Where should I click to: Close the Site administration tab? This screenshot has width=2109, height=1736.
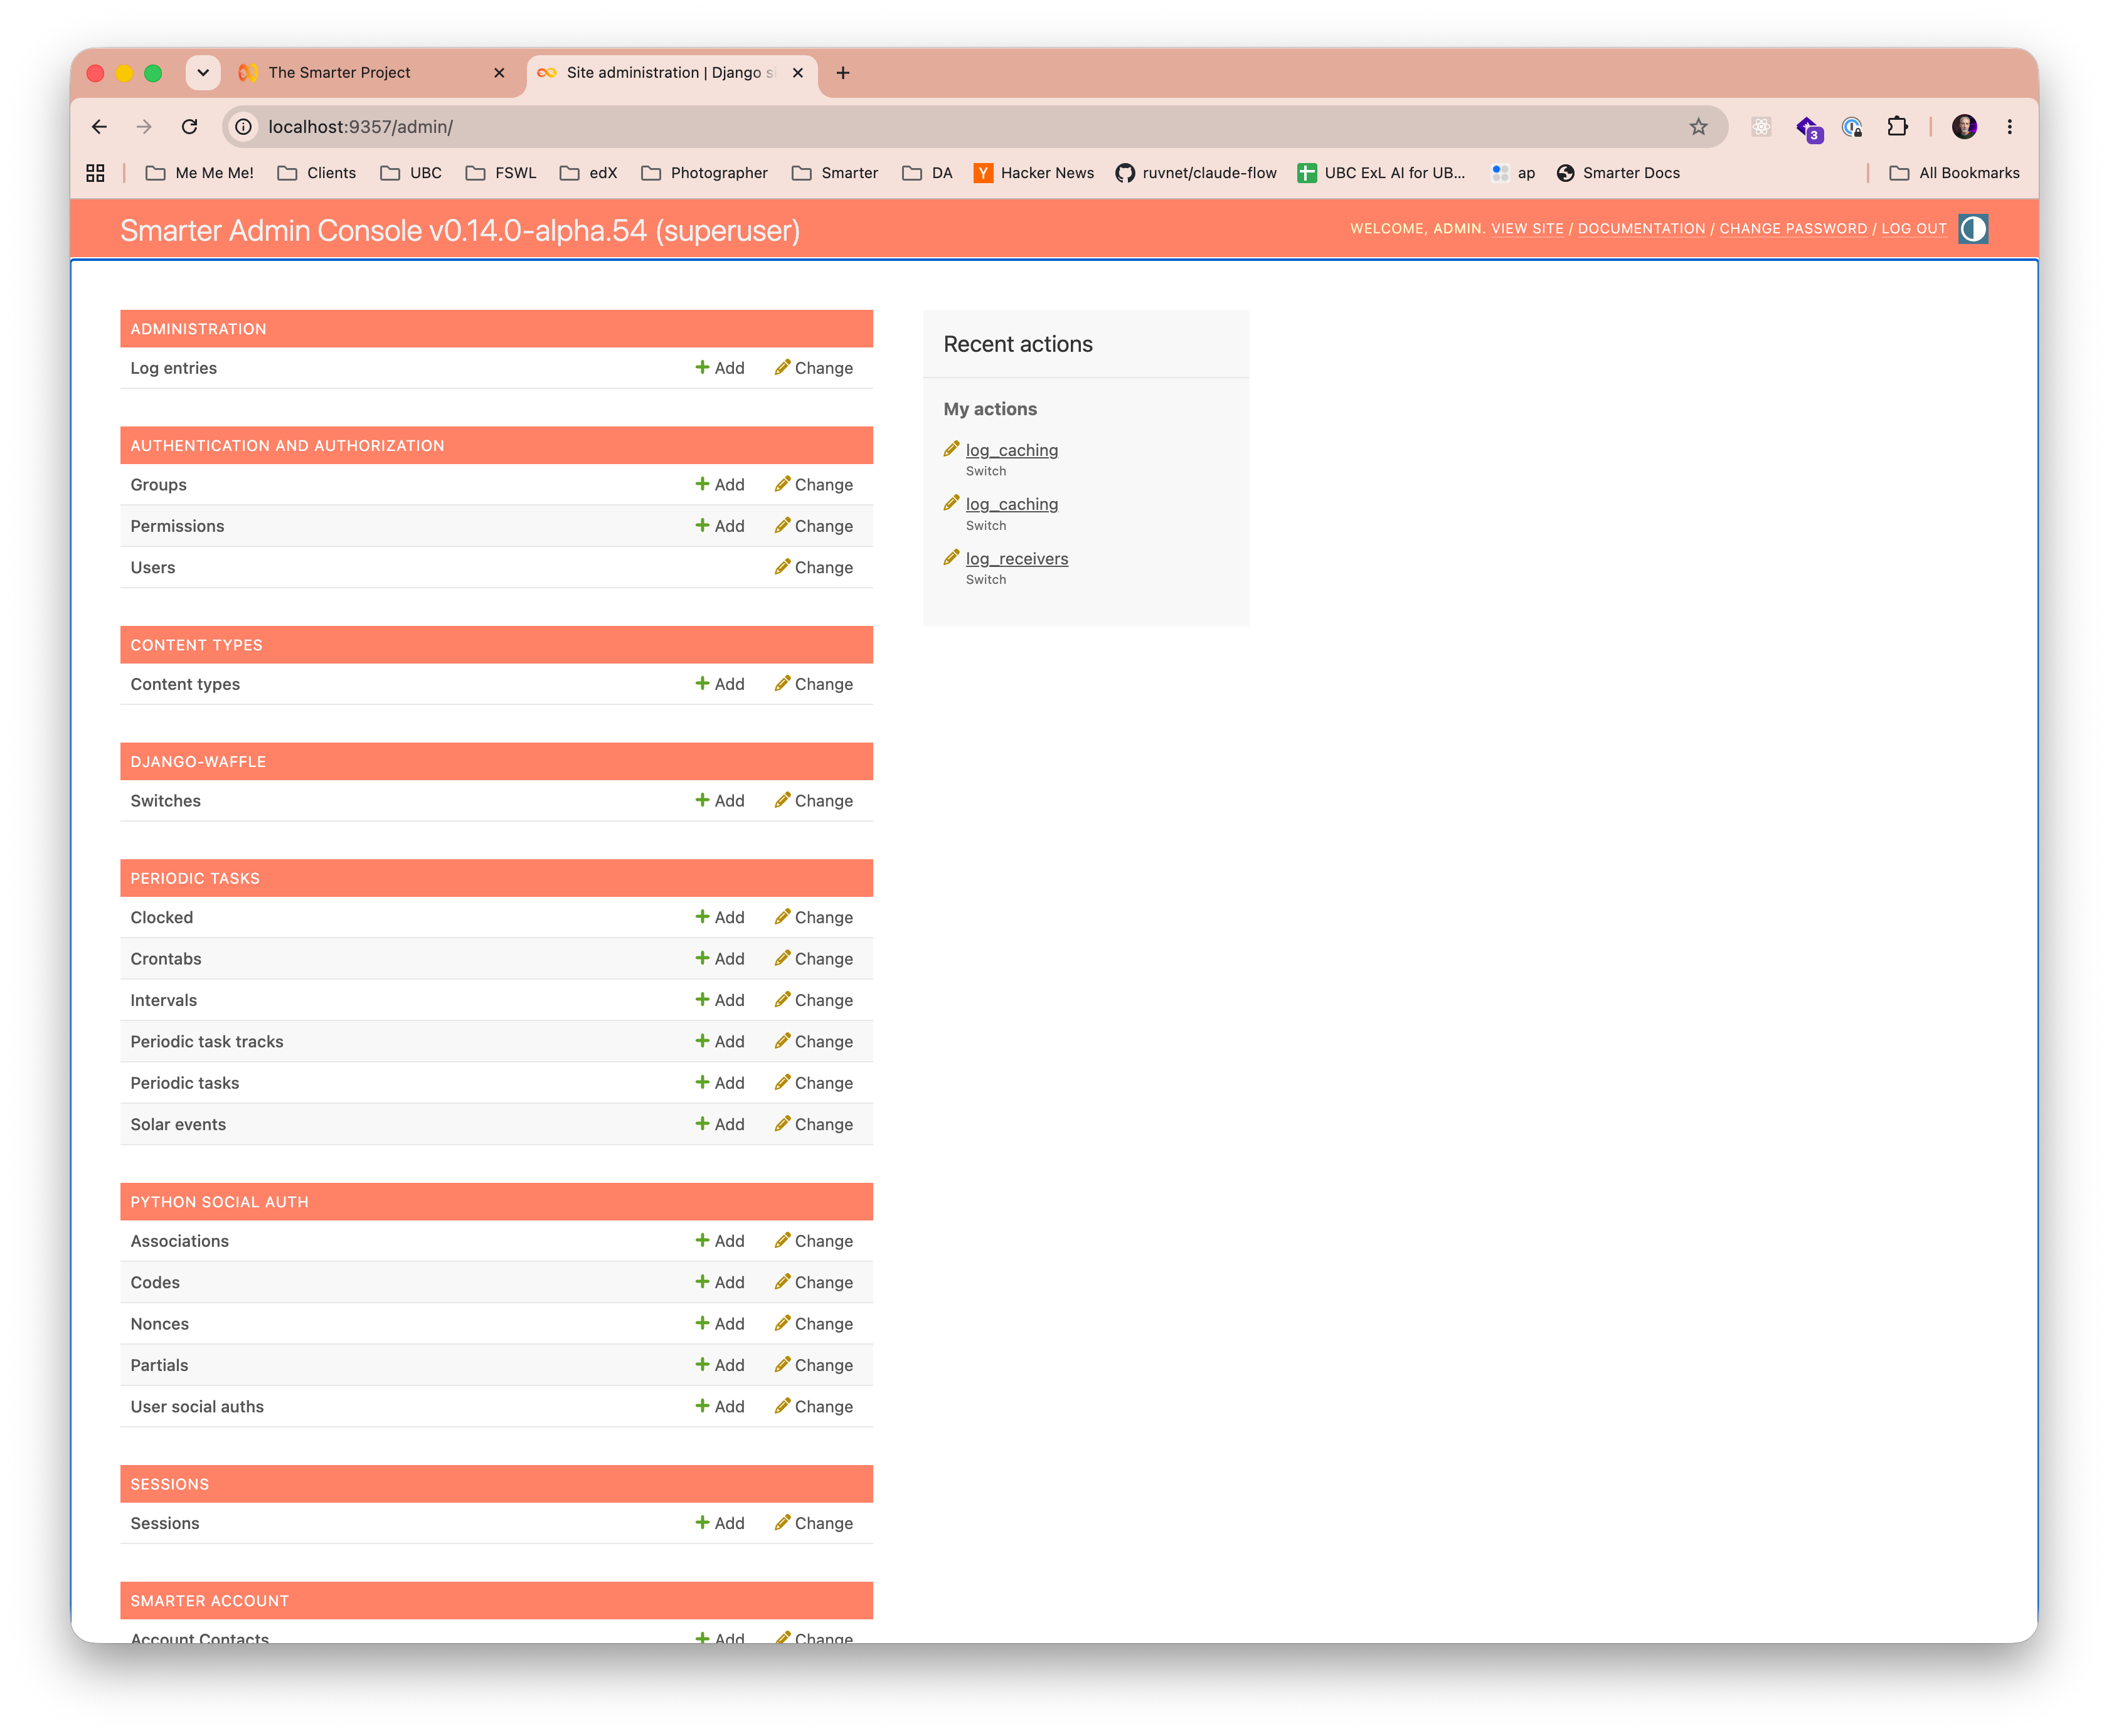[x=797, y=73]
